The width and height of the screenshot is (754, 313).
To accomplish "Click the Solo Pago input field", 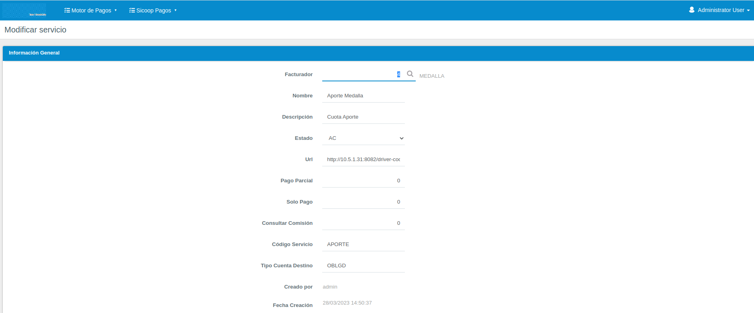I will coord(363,202).
